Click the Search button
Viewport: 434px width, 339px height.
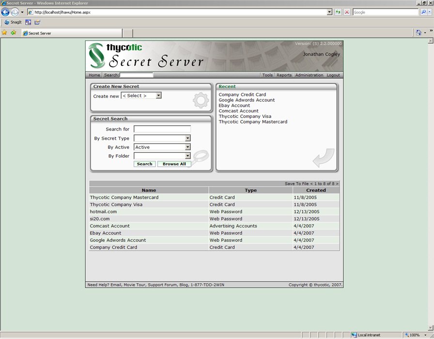coord(144,164)
